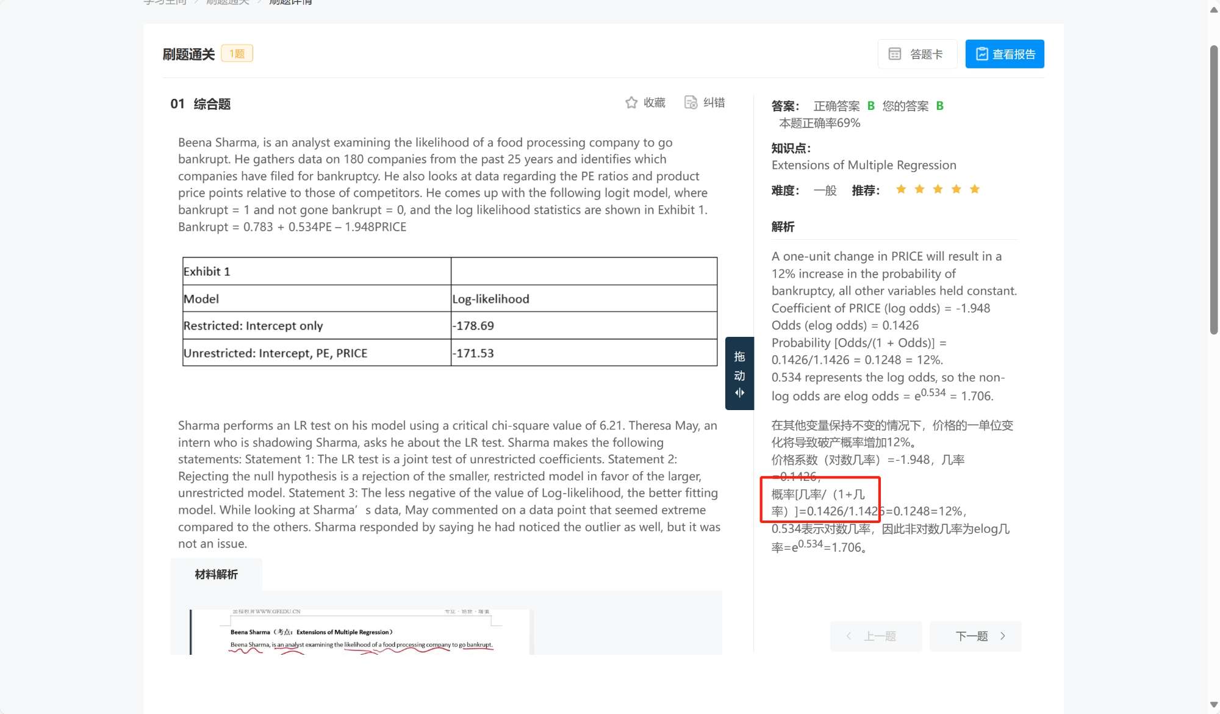This screenshot has width=1220, height=714.
Task: Click the 1题 count badge
Action: pos(237,54)
